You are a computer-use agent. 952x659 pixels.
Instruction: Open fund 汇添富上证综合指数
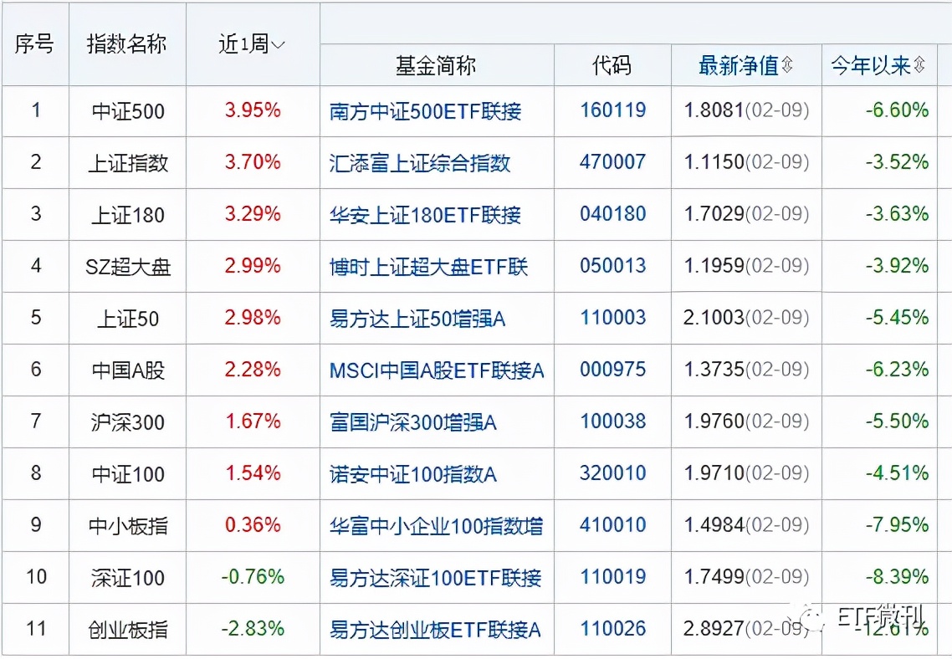point(420,162)
